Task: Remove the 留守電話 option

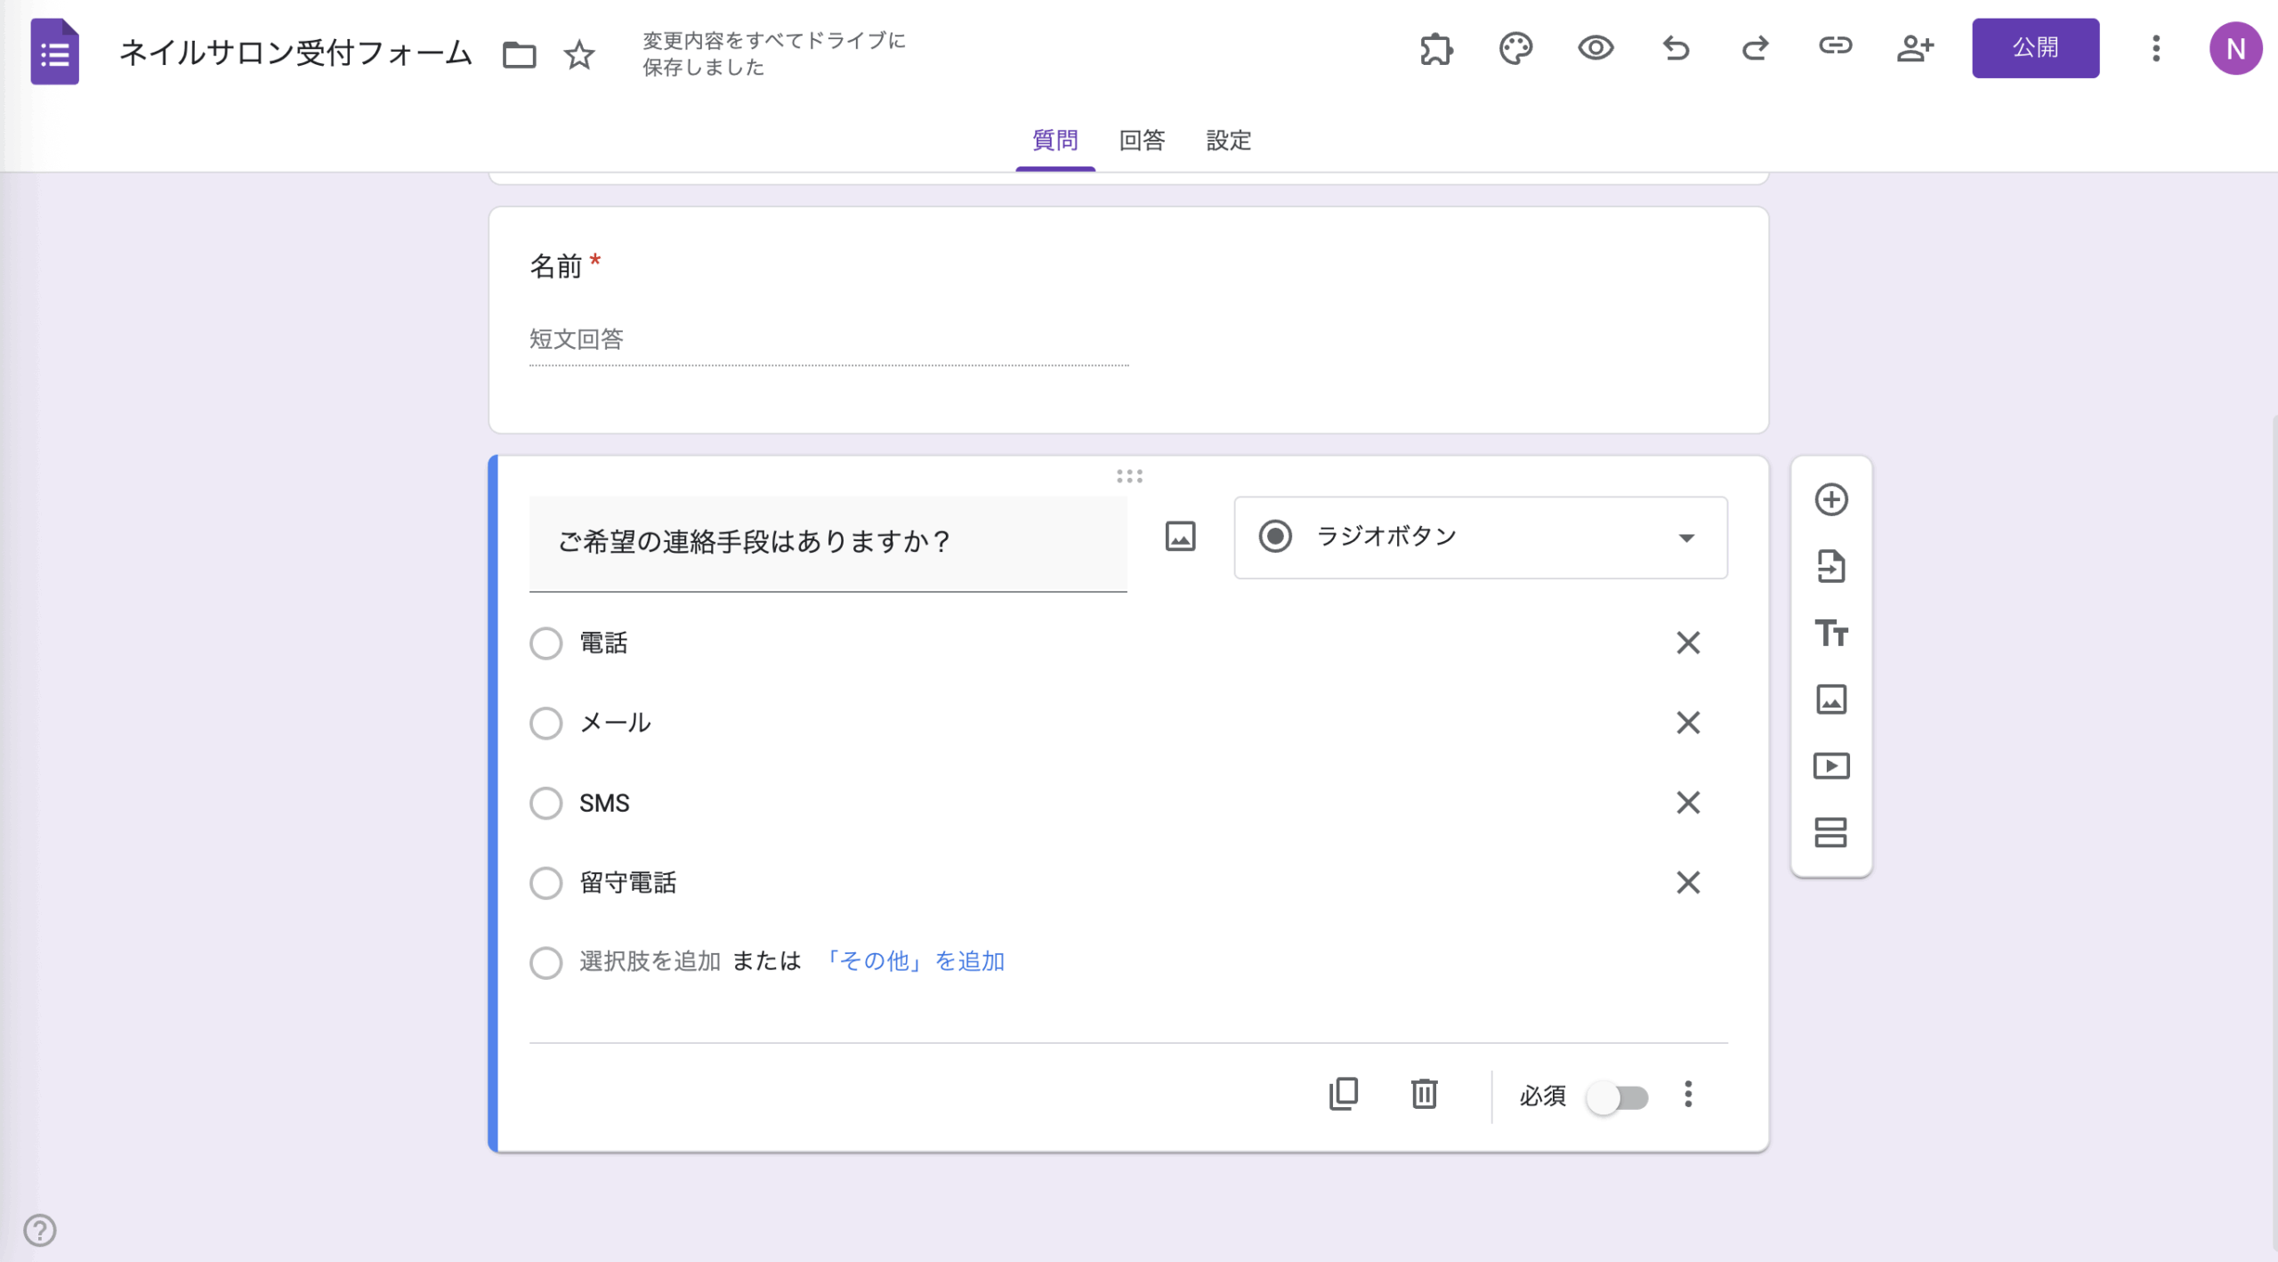Action: coord(1688,883)
